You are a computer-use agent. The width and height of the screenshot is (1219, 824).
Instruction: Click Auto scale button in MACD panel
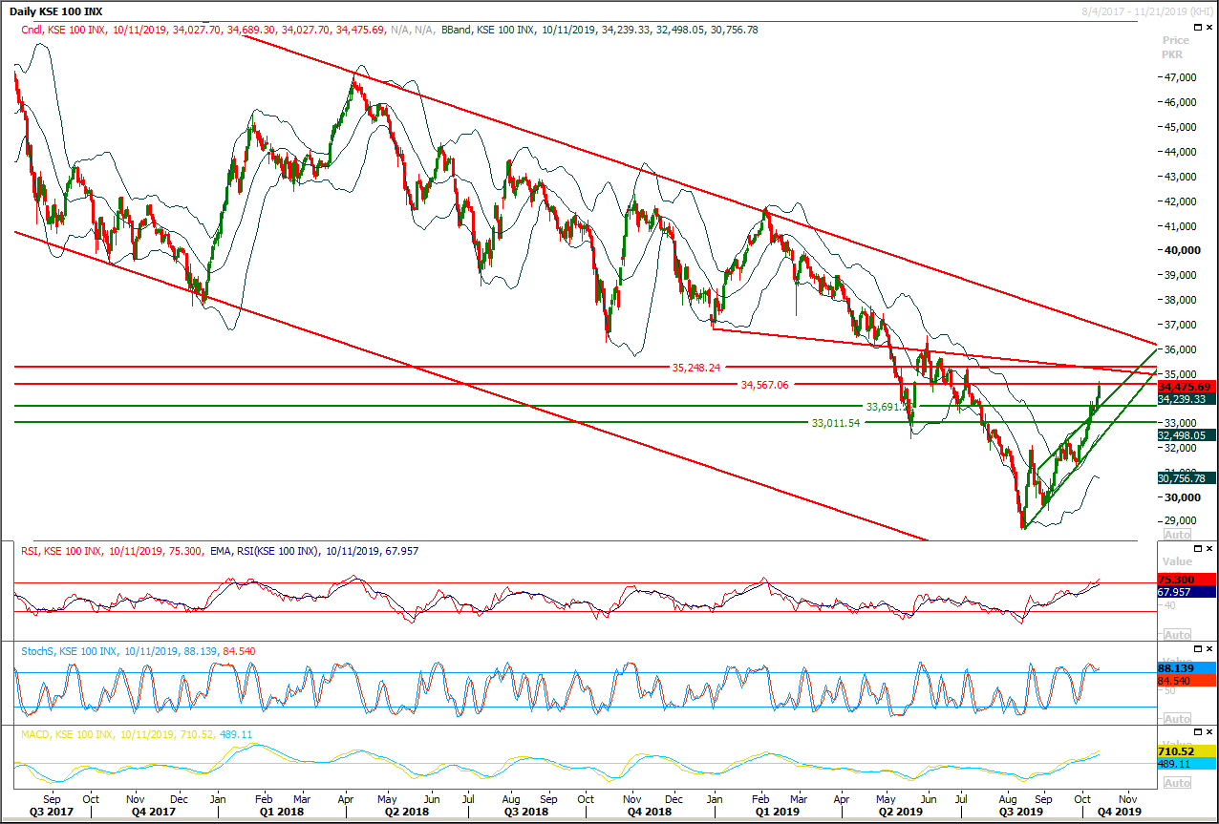click(1177, 783)
